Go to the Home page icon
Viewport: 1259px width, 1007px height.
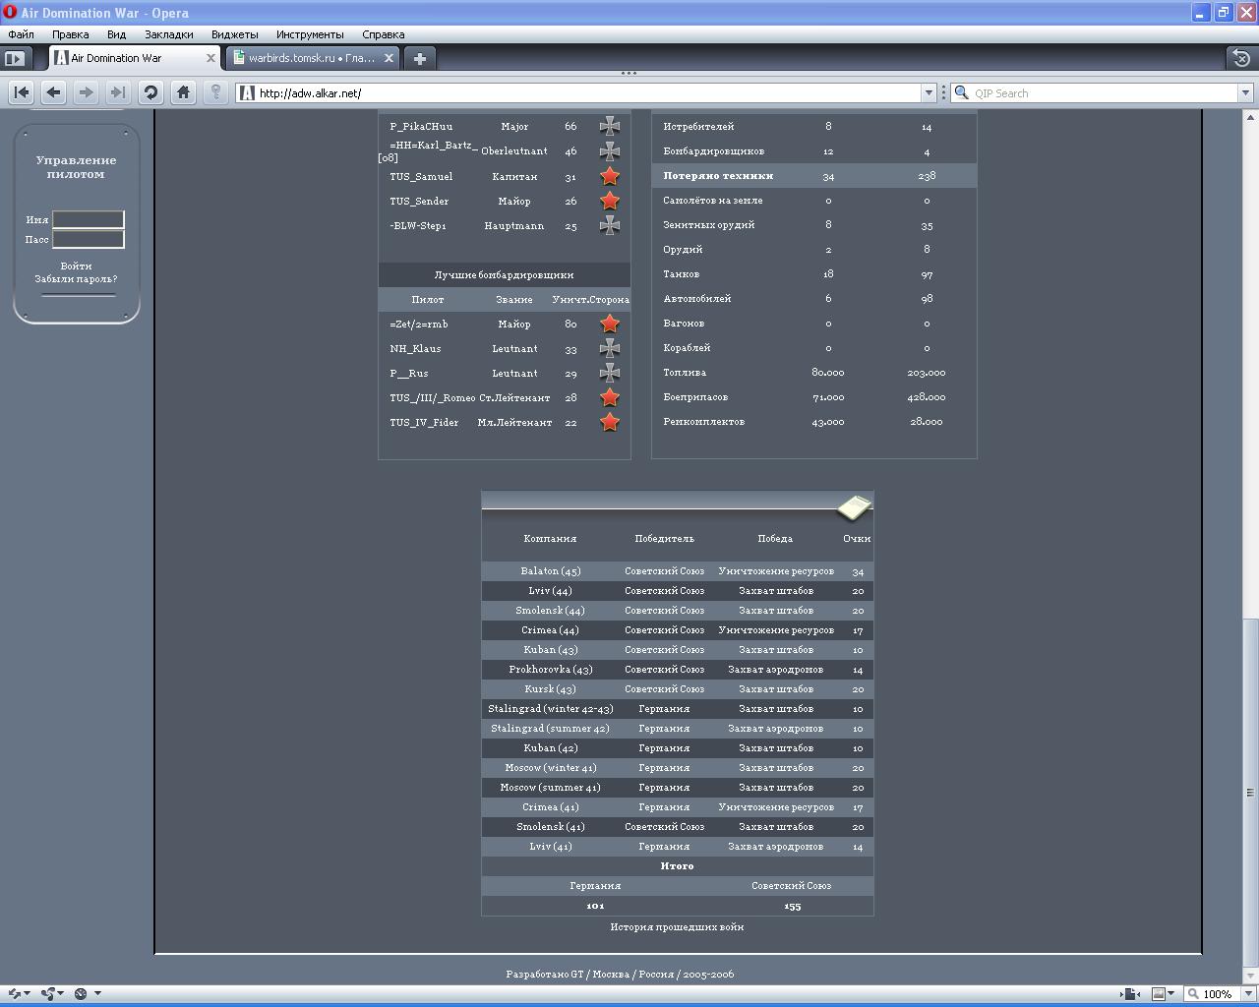coord(183,92)
